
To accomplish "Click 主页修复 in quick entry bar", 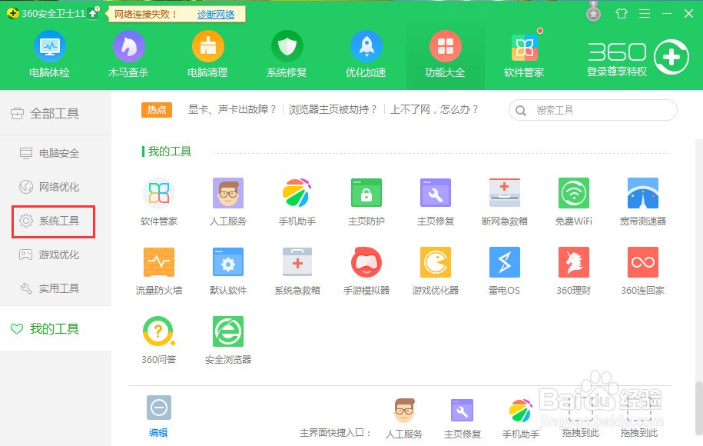I will coord(463,419).
